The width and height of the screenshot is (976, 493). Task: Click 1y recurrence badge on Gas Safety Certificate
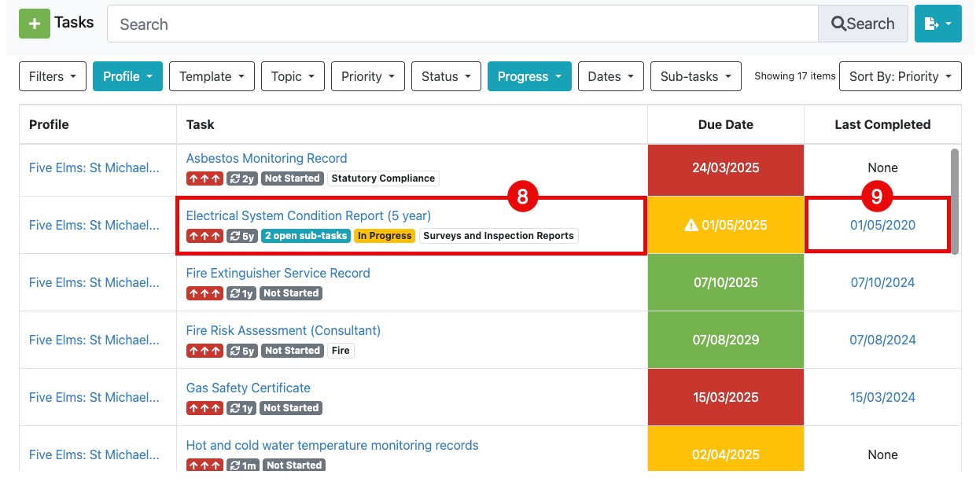click(242, 408)
